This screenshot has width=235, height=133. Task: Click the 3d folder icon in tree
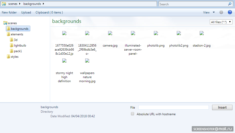click(11, 40)
